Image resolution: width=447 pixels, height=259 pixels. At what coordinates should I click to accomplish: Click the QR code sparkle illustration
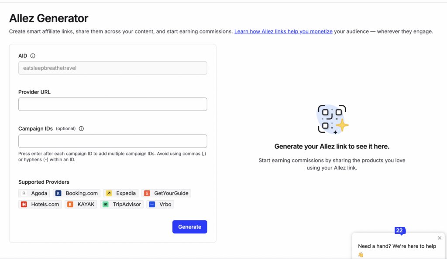point(332,119)
